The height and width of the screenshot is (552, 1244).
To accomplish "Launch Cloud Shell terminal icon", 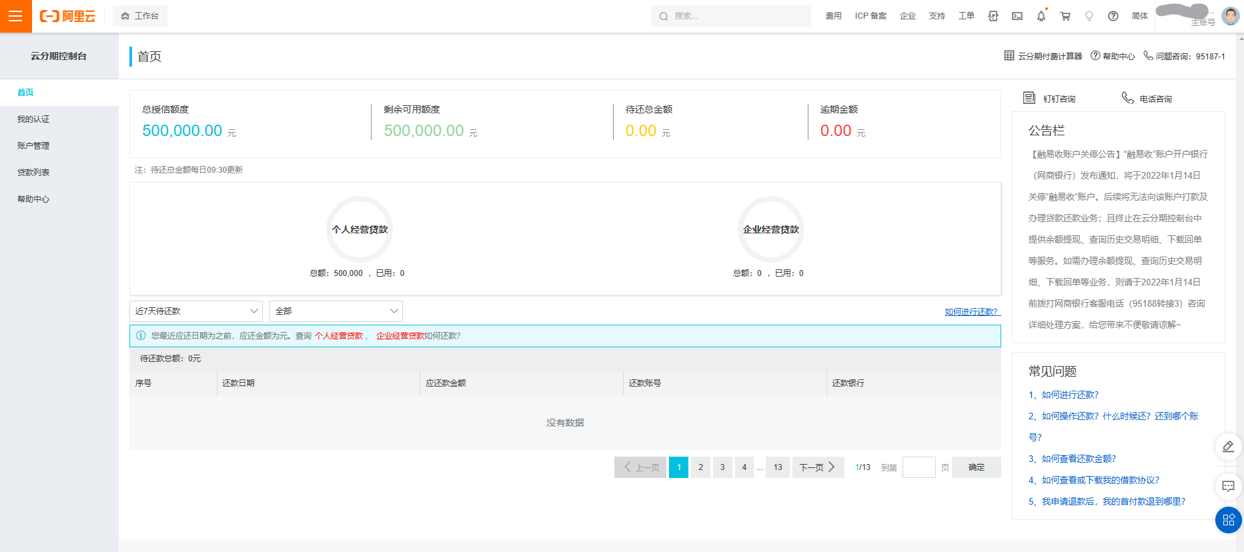I will pos(1017,16).
